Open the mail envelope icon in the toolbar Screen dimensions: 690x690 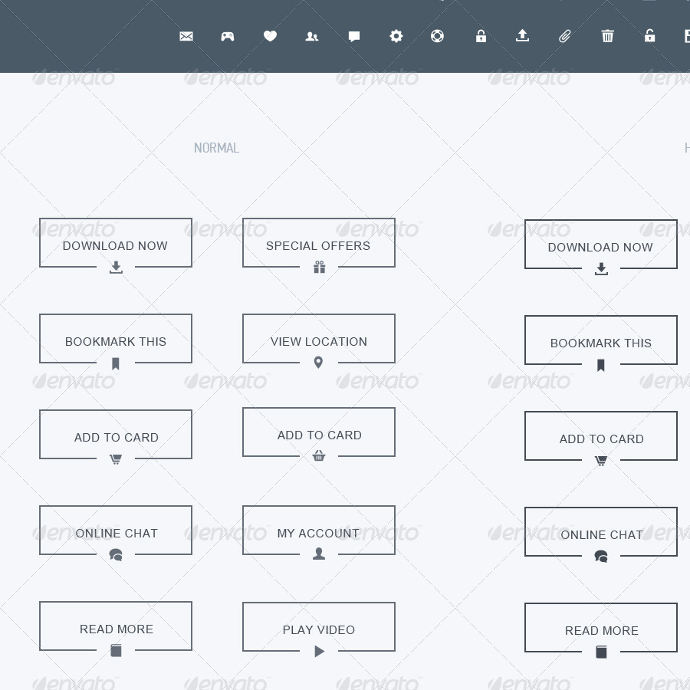point(186,36)
